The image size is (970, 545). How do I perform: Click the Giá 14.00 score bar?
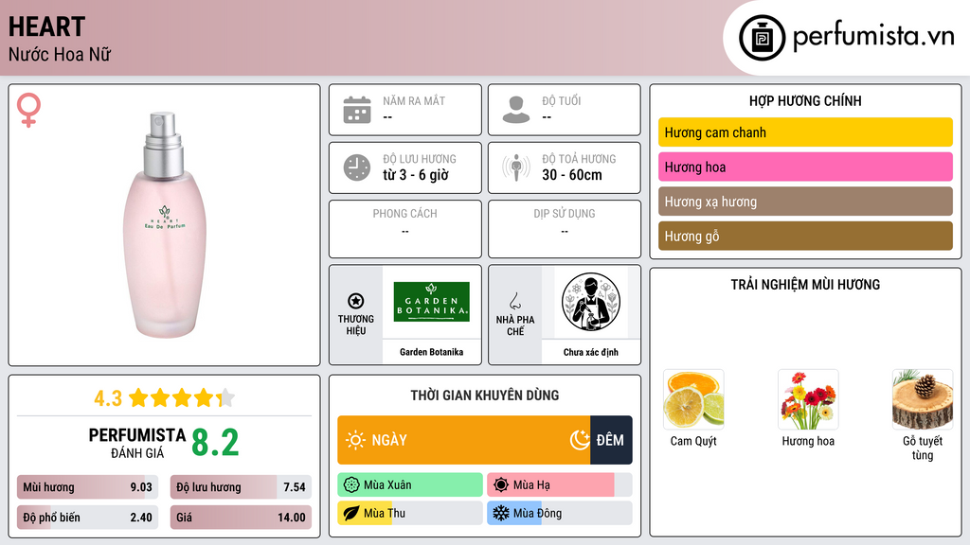pyautogui.click(x=241, y=518)
